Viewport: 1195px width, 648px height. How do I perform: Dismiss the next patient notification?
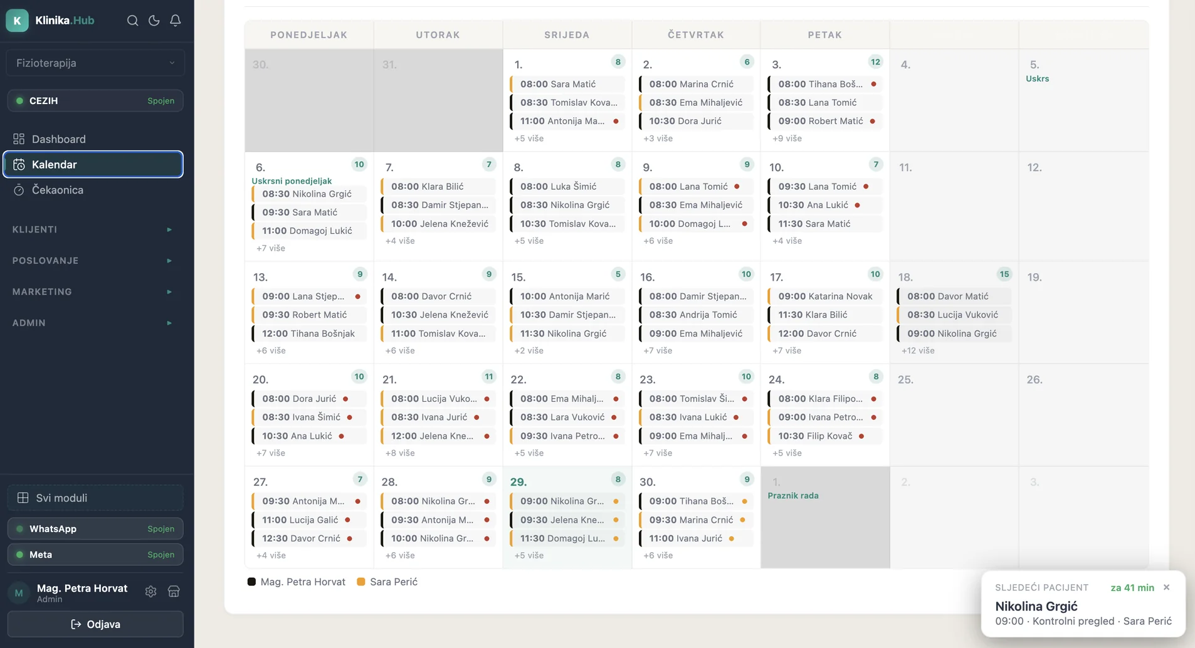coord(1166,587)
